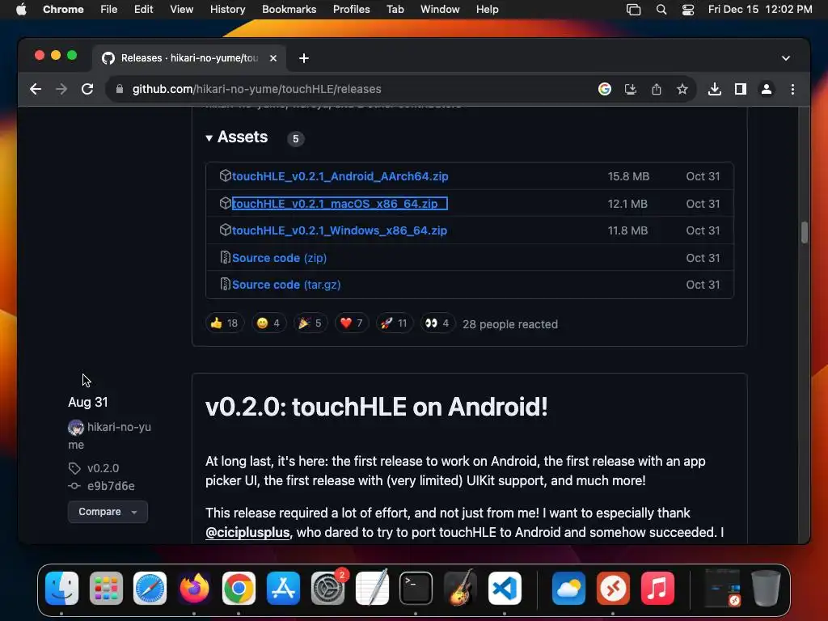The width and height of the screenshot is (828, 621).
Task: Close the Releases tab
Action: coord(273,58)
